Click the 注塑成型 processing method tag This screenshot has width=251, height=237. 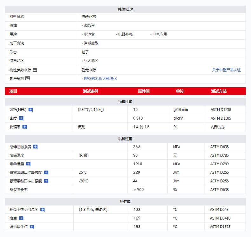coord(91,43)
